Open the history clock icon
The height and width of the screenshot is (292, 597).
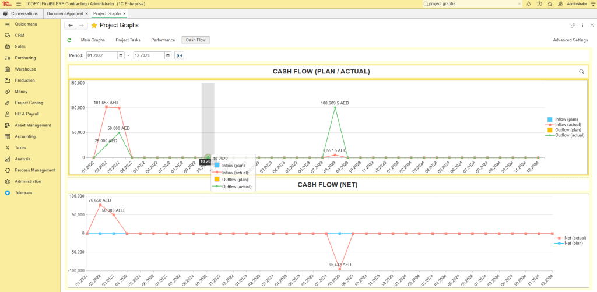539,3
